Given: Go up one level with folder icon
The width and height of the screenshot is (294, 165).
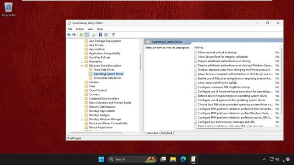Looking at the screenshot, I should (81, 35).
